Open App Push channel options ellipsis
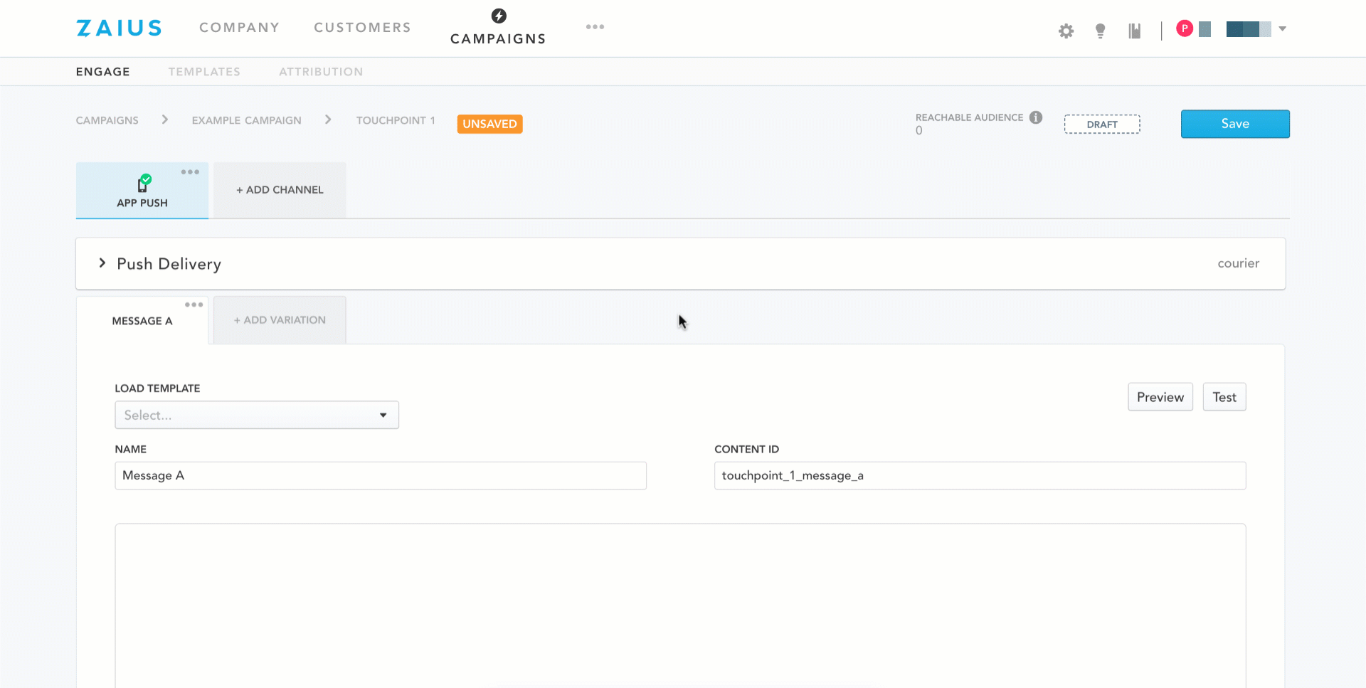 [190, 172]
